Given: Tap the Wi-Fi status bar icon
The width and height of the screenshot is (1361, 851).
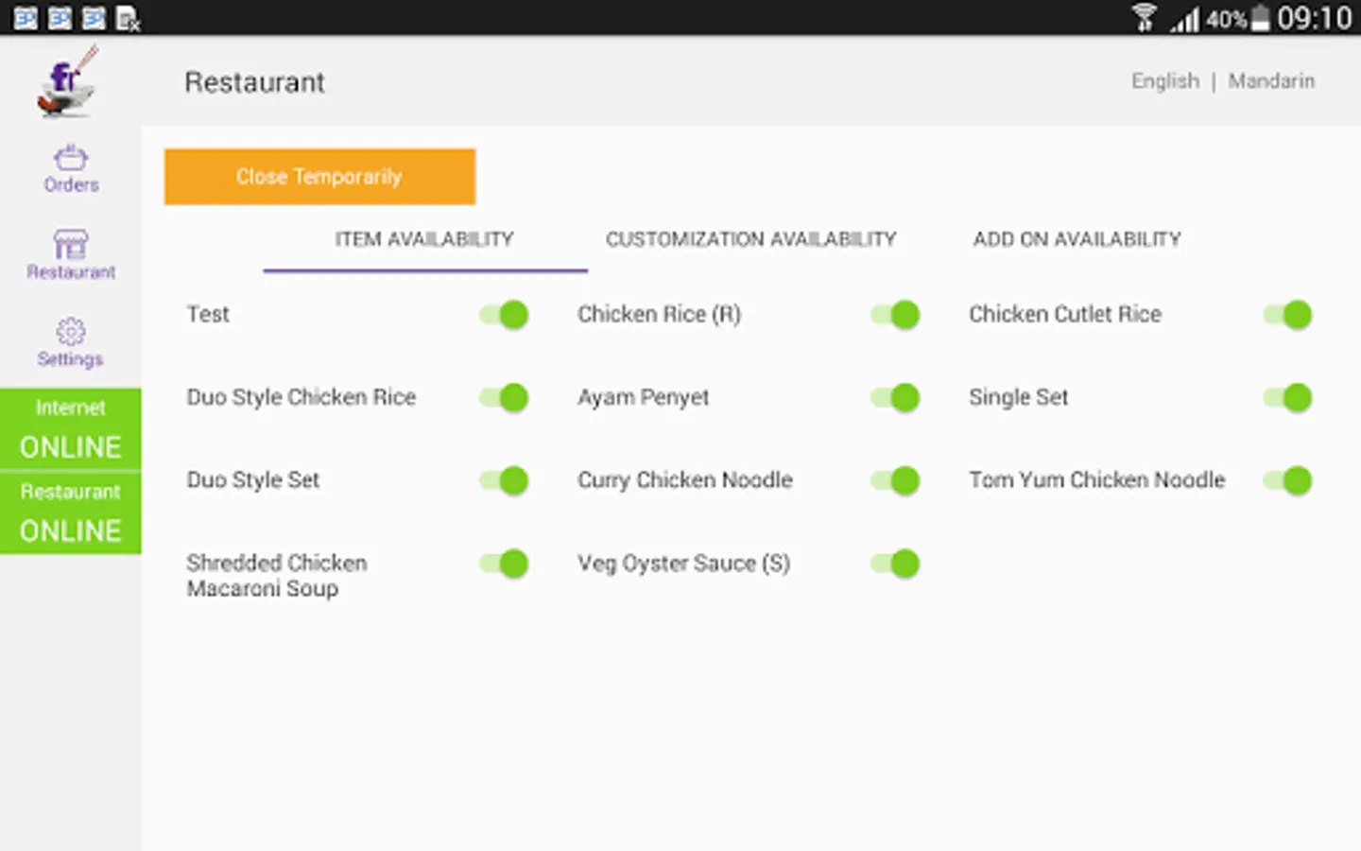Looking at the screenshot, I should pos(1145,17).
